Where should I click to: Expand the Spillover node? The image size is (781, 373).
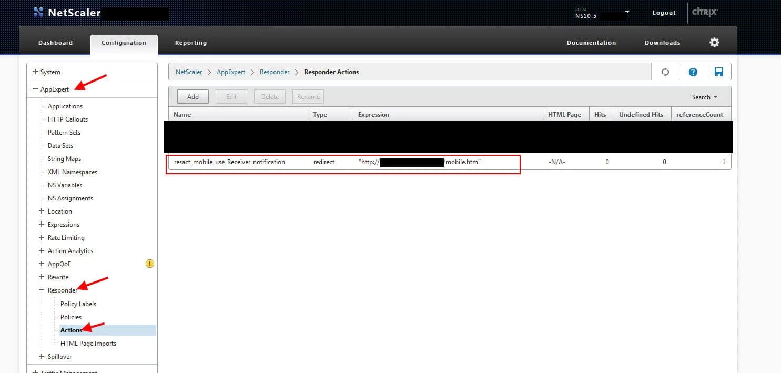pyautogui.click(x=42, y=357)
